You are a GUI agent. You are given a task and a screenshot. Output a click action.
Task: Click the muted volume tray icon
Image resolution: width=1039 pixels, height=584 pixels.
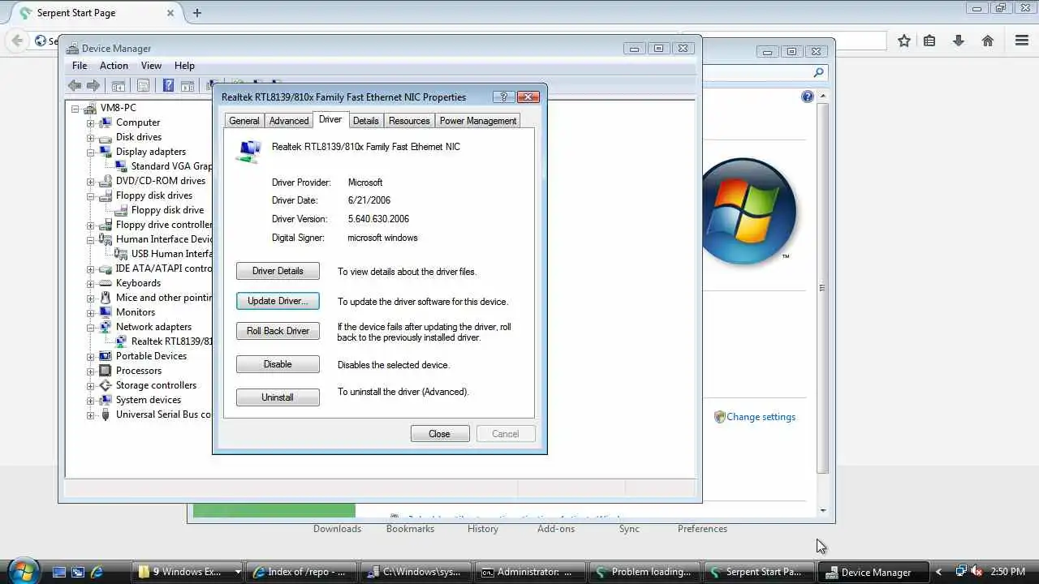pyautogui.click(x=976, y=572)
